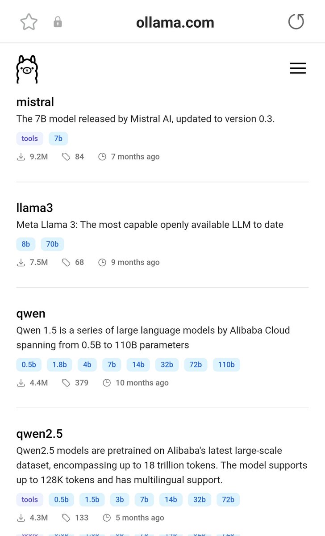Image resolution: width=325 pixels, height=536 pixels.
Task: Select the 8b tag under llama3
Action: coord(26,244)
